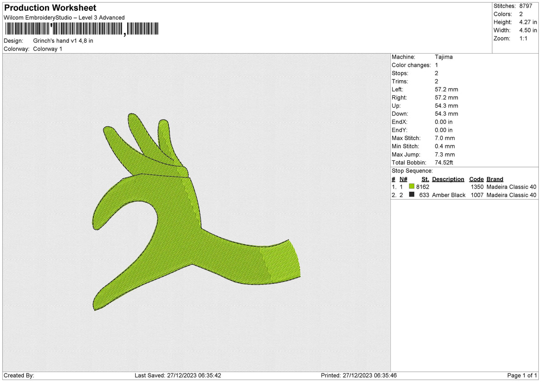541x382 pixels.
Task: Click the EndX value '0.00 in'
Action: coord(444,122)
